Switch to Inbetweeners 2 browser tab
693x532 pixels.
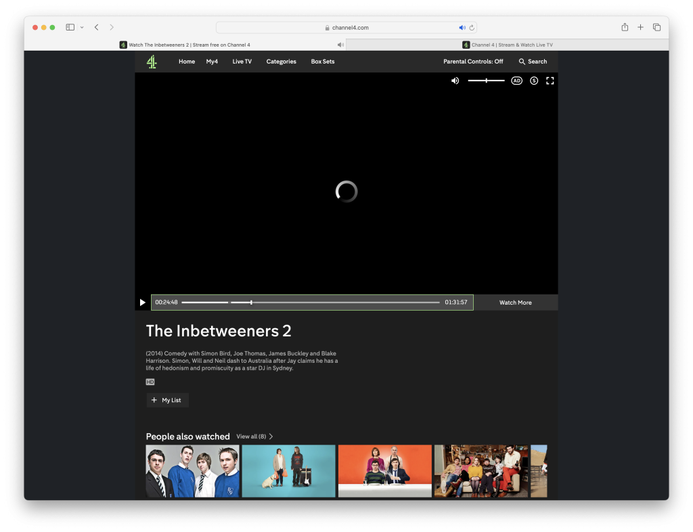coord(185,45)
